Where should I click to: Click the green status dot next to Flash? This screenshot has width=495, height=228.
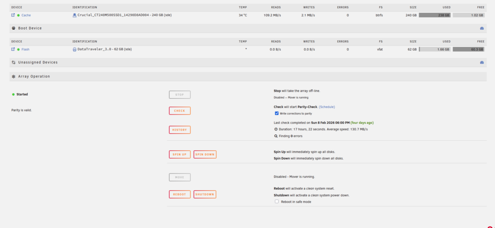point(18,50)
